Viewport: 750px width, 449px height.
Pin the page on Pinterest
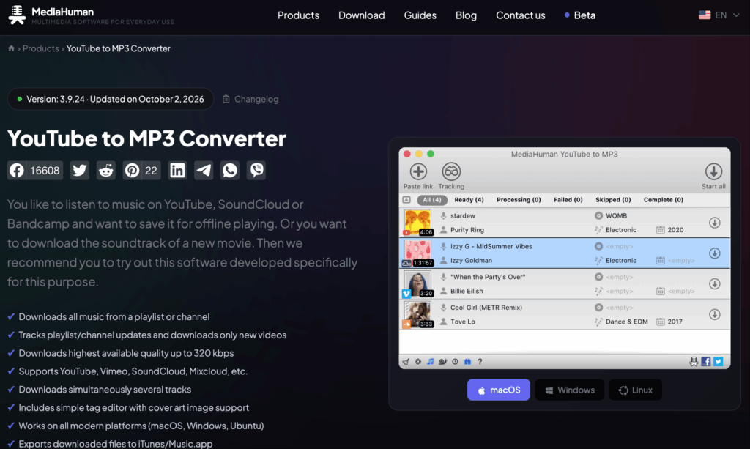click(x=141, y=170)
